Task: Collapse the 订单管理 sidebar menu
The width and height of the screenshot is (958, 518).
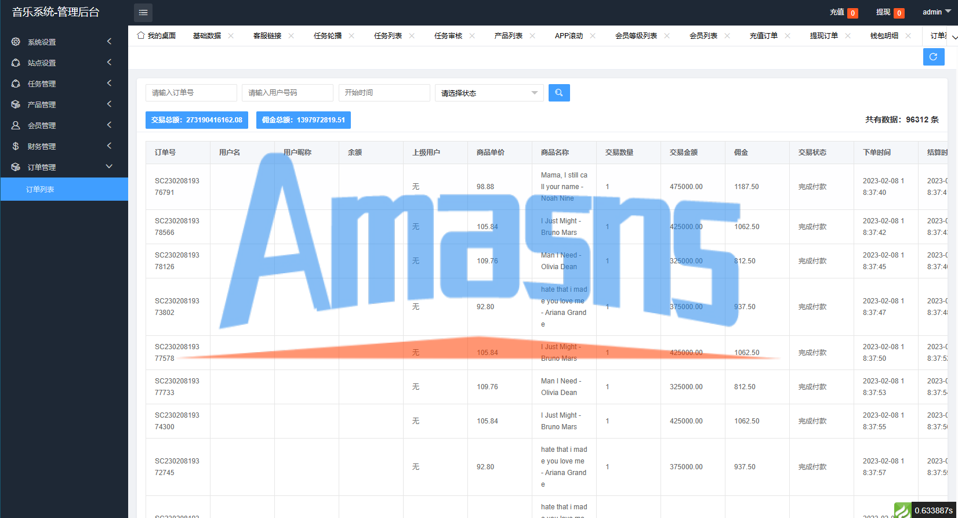Action: 64,167
